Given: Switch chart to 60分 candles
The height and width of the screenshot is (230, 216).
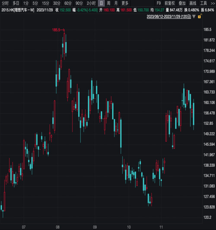Looking at the screenshot, I should click(x=68, y=3).
